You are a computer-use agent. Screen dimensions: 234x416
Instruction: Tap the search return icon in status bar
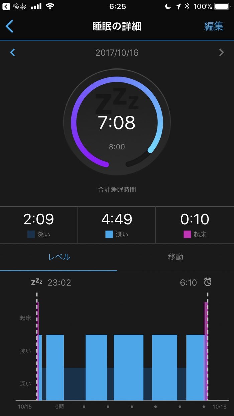tap(6, 6)
